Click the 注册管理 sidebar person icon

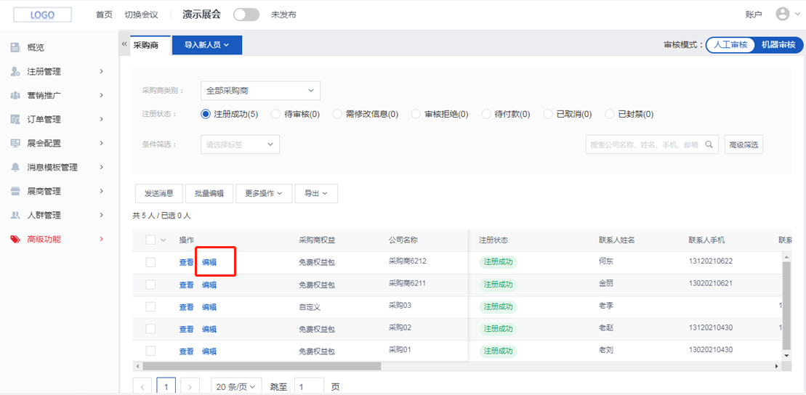[x=15, y=71]
